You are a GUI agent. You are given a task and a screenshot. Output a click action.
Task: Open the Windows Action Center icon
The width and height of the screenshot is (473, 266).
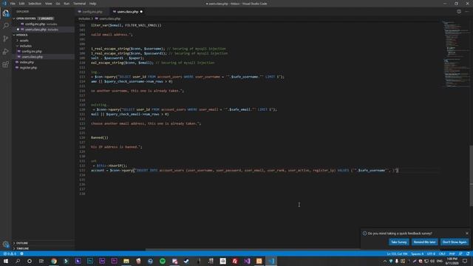pyautogui.click(x=465, y=261)
